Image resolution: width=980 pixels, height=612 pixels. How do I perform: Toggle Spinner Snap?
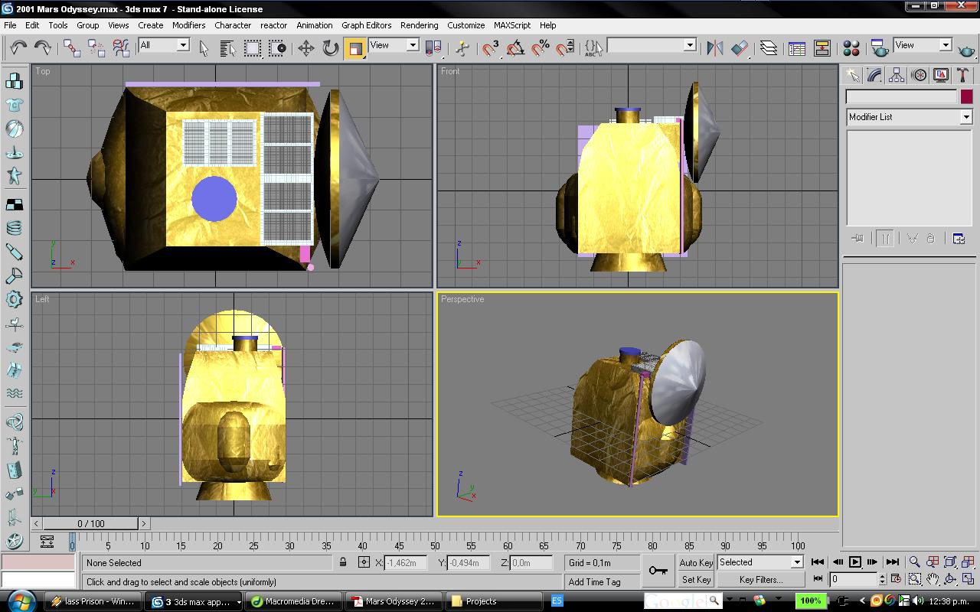565,48
